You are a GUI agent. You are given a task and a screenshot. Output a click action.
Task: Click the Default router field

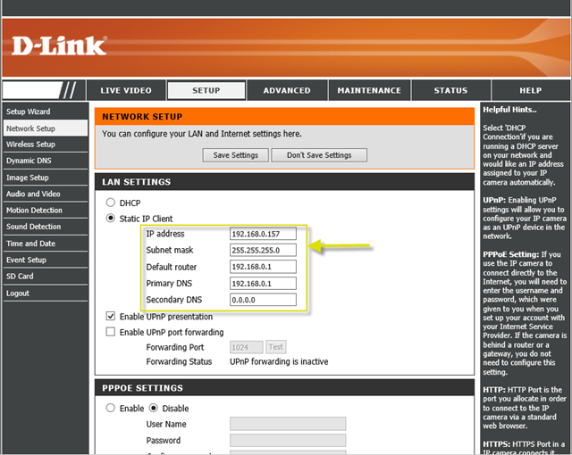tap(263, 267)
